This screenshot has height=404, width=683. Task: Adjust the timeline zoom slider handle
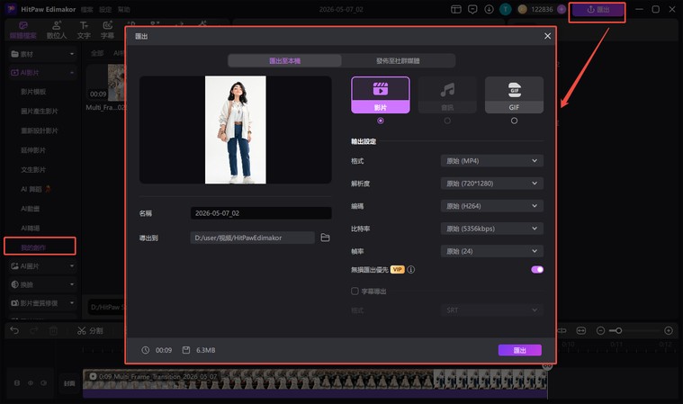[x=618, y=331]
